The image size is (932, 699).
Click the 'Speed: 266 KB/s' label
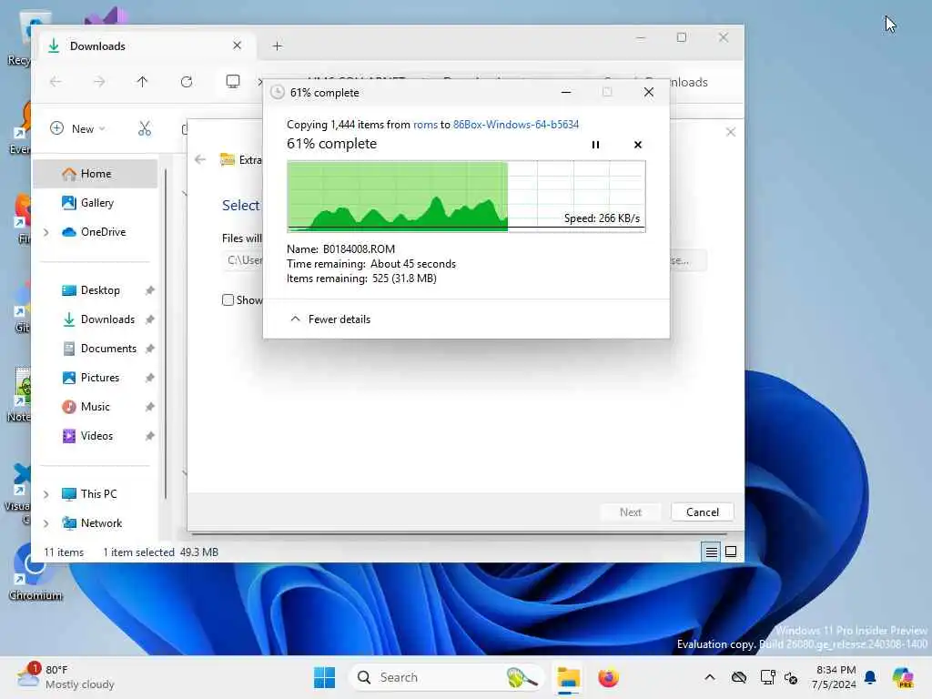click(602, 218)
